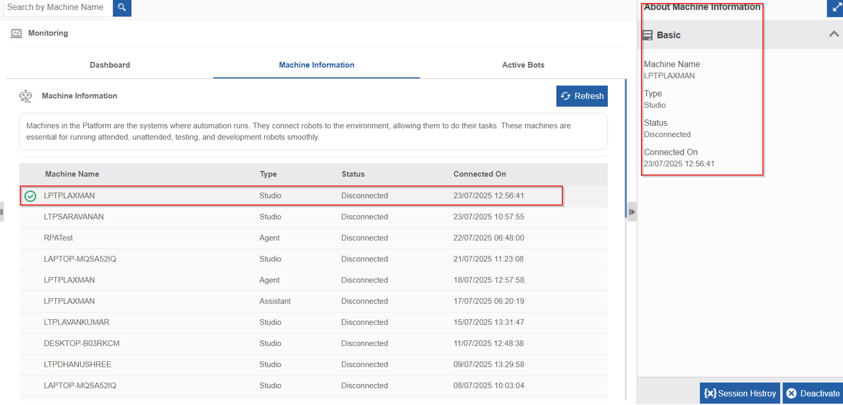843x405 pixels.
Task: Refresh the machine list
Action: (x=582, y=96)
